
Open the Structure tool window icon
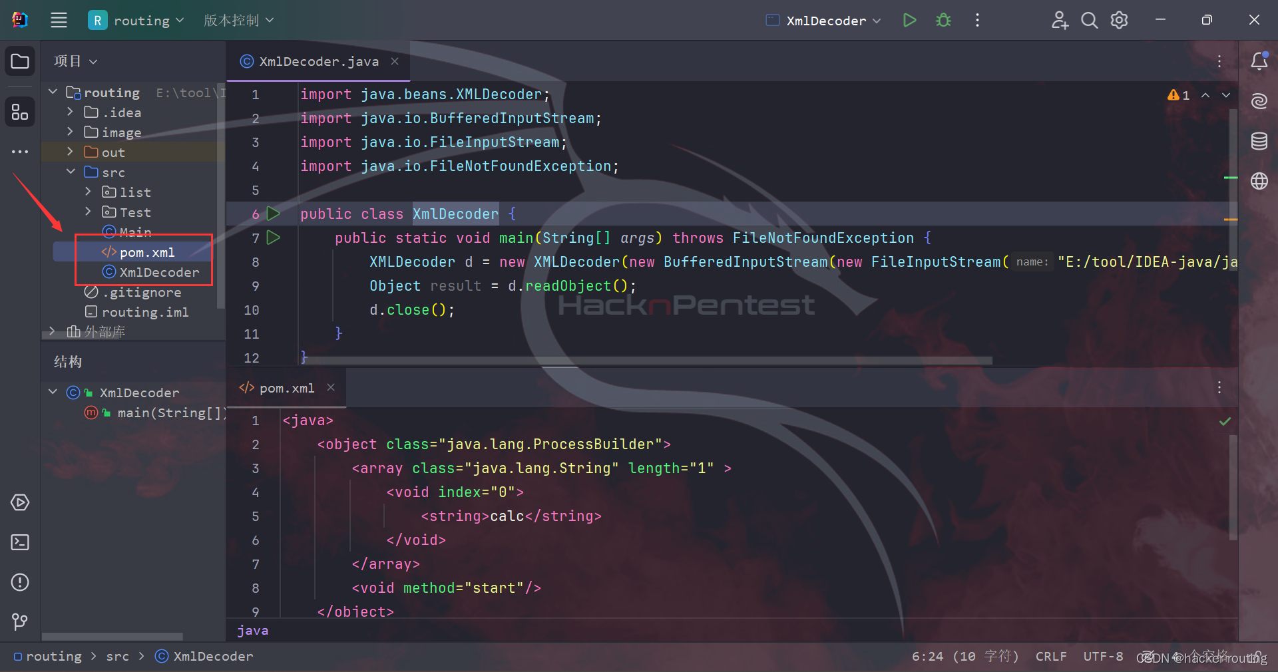pos(20,111)
